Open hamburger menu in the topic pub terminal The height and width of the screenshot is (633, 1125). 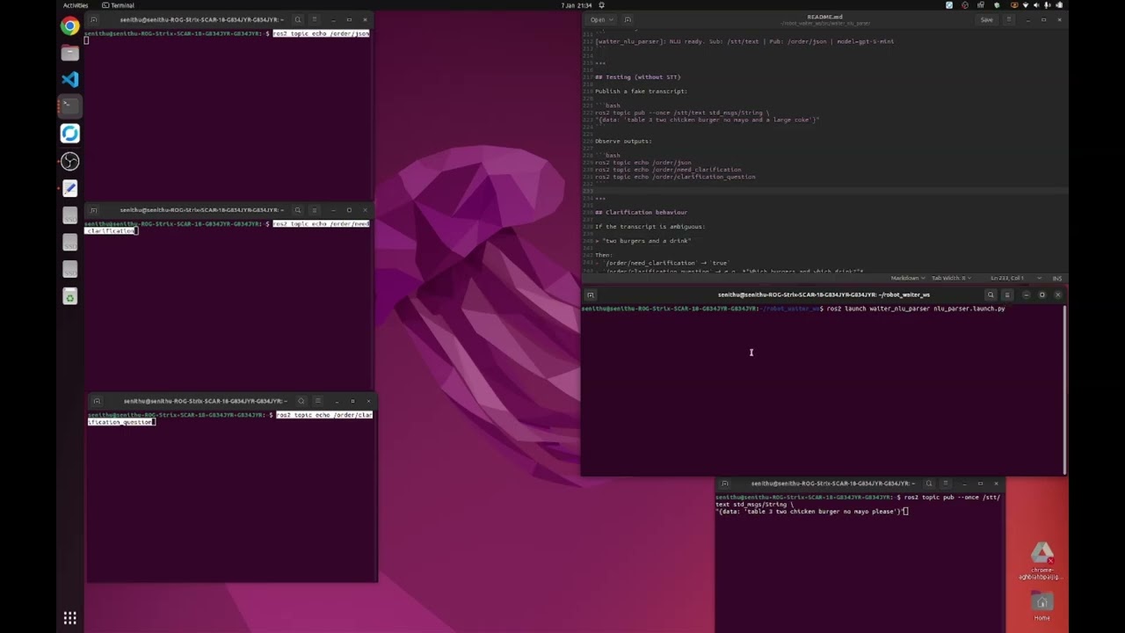pos(946,484)
